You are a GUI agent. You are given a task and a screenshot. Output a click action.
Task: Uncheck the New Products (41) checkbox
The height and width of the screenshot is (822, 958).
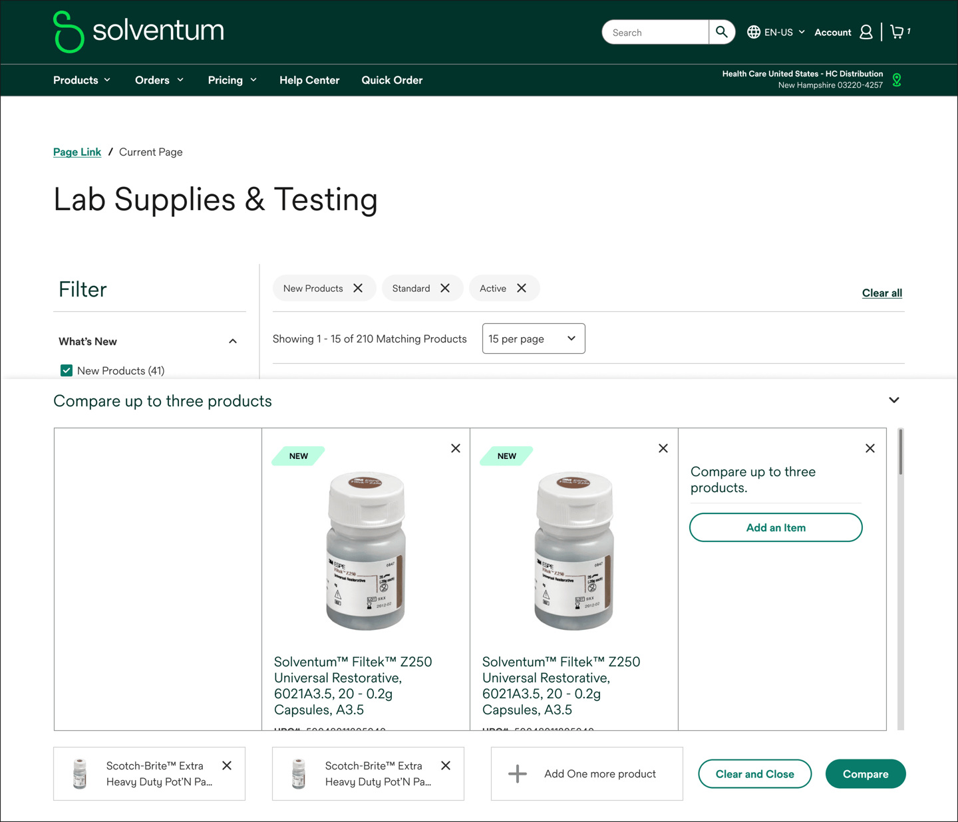(x=67, y=370)
